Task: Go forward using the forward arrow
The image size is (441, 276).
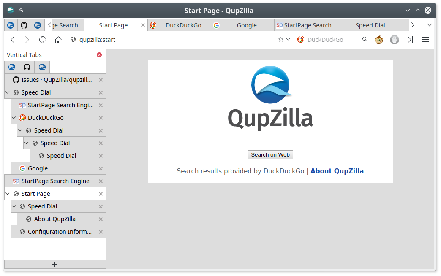Action: 27,40
